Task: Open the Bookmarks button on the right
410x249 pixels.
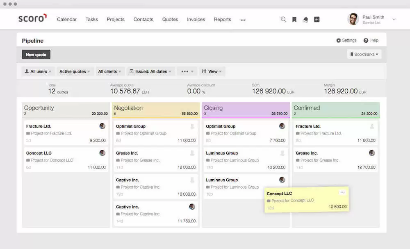Action: (364, 54)
